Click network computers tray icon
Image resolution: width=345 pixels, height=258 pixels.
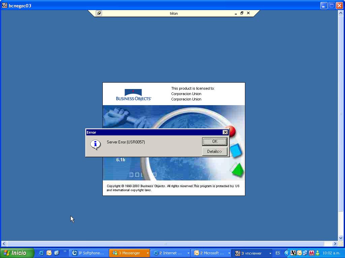coord(305,253)
